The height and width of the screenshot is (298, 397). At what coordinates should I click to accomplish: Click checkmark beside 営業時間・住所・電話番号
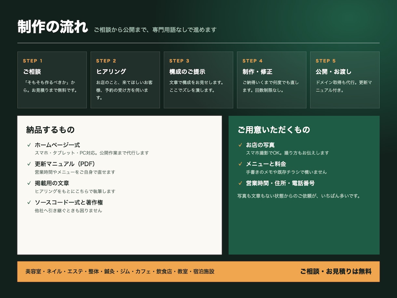(x=240, y=183)
